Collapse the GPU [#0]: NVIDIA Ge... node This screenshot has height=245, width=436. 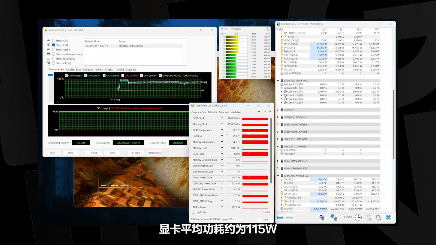point(278,176)
